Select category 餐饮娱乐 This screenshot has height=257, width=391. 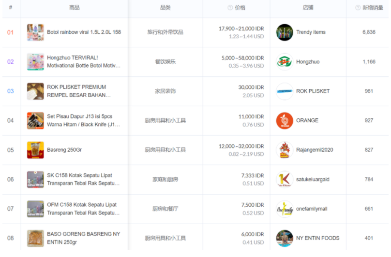coord(165,62)
